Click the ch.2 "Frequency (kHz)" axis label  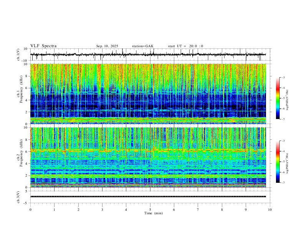(21, 153)
